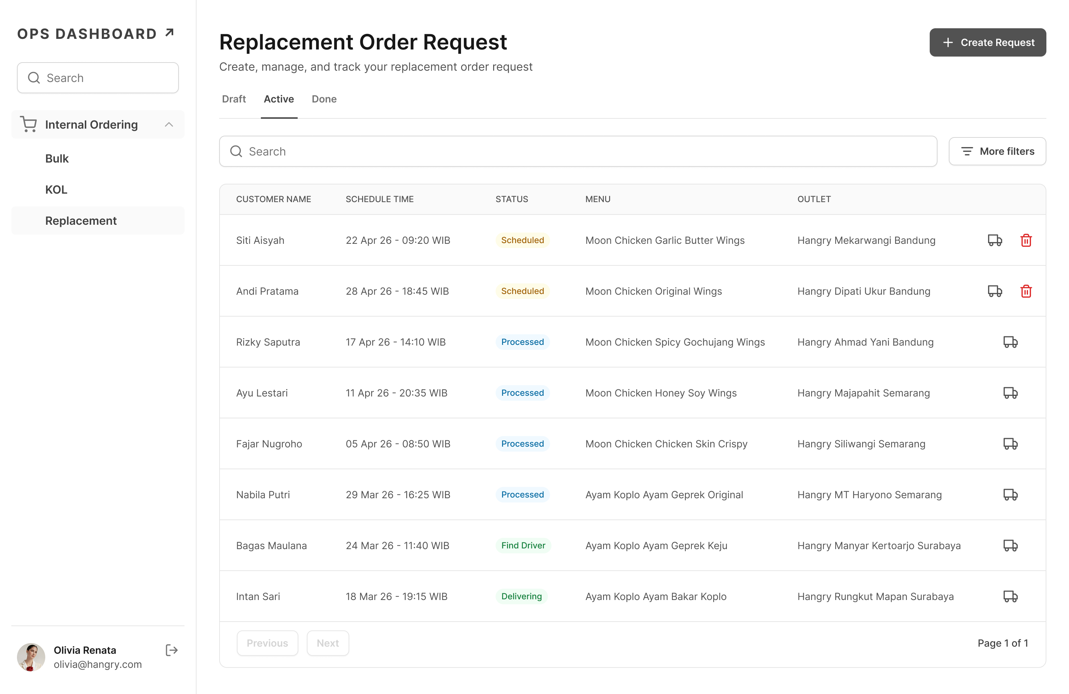Click the logout icon beside Olivia Renata

(x=171, y=650)
